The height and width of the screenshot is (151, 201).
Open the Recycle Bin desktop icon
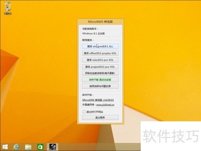click(x=8, y=8)
